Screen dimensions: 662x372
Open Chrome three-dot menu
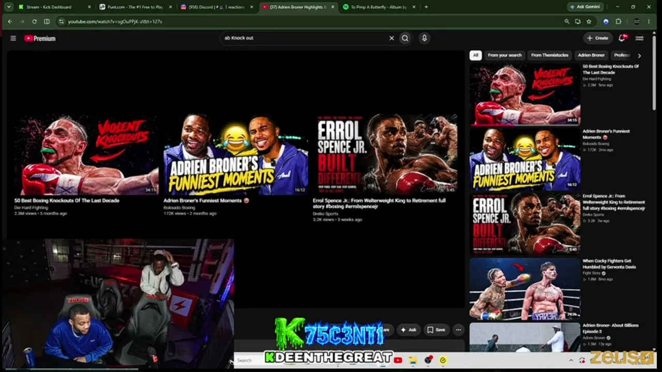[x=649, y=22]
